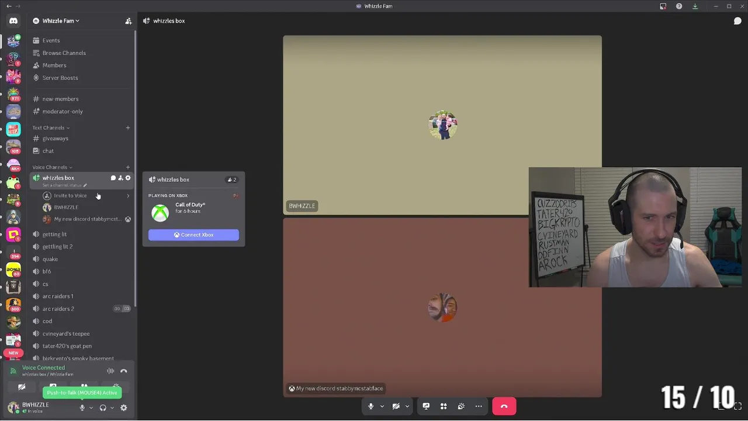Open the frog avatar server icon
Image resolution: width=748 pixels, height=421 pixels.
13,182
